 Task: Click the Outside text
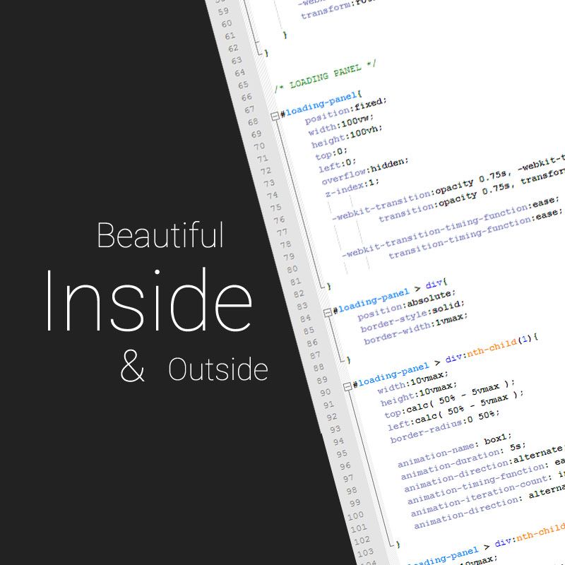(x=218, y=370)
